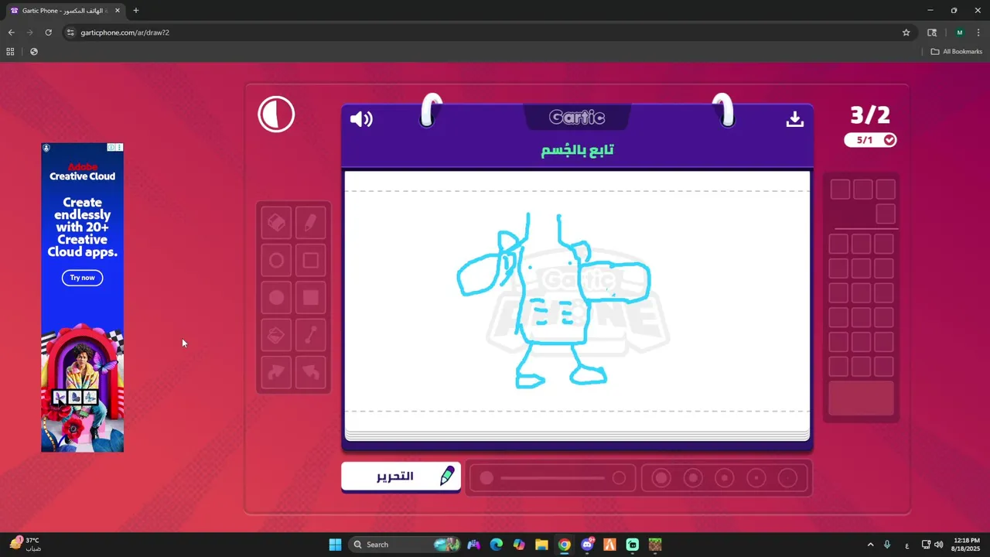Reload the Gartic Phone page

(x=48, y=32)
